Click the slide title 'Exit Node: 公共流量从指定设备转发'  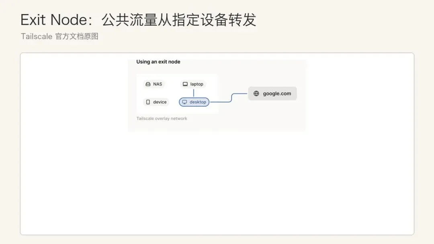(x=138, y=20)
